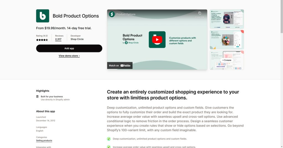Click the 'English' language value
The height and width of the screenshot is (148, 283).
click(40, 131)
